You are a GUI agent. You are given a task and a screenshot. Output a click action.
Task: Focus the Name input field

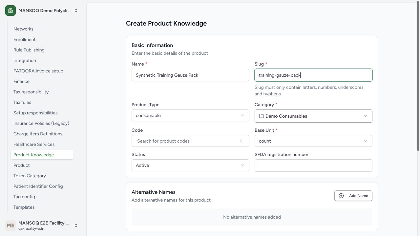point(190,75)
